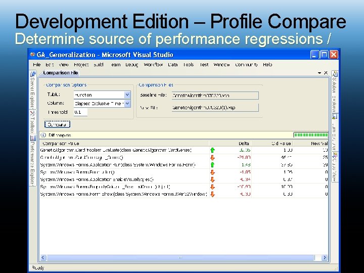
Task: Sort by the Old Value column header
Action: pyautogui.click(x=272, y=144)
